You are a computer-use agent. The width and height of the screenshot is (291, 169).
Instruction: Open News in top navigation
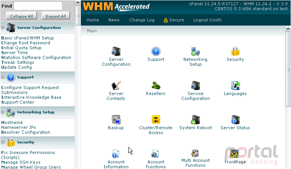(114, 20)
